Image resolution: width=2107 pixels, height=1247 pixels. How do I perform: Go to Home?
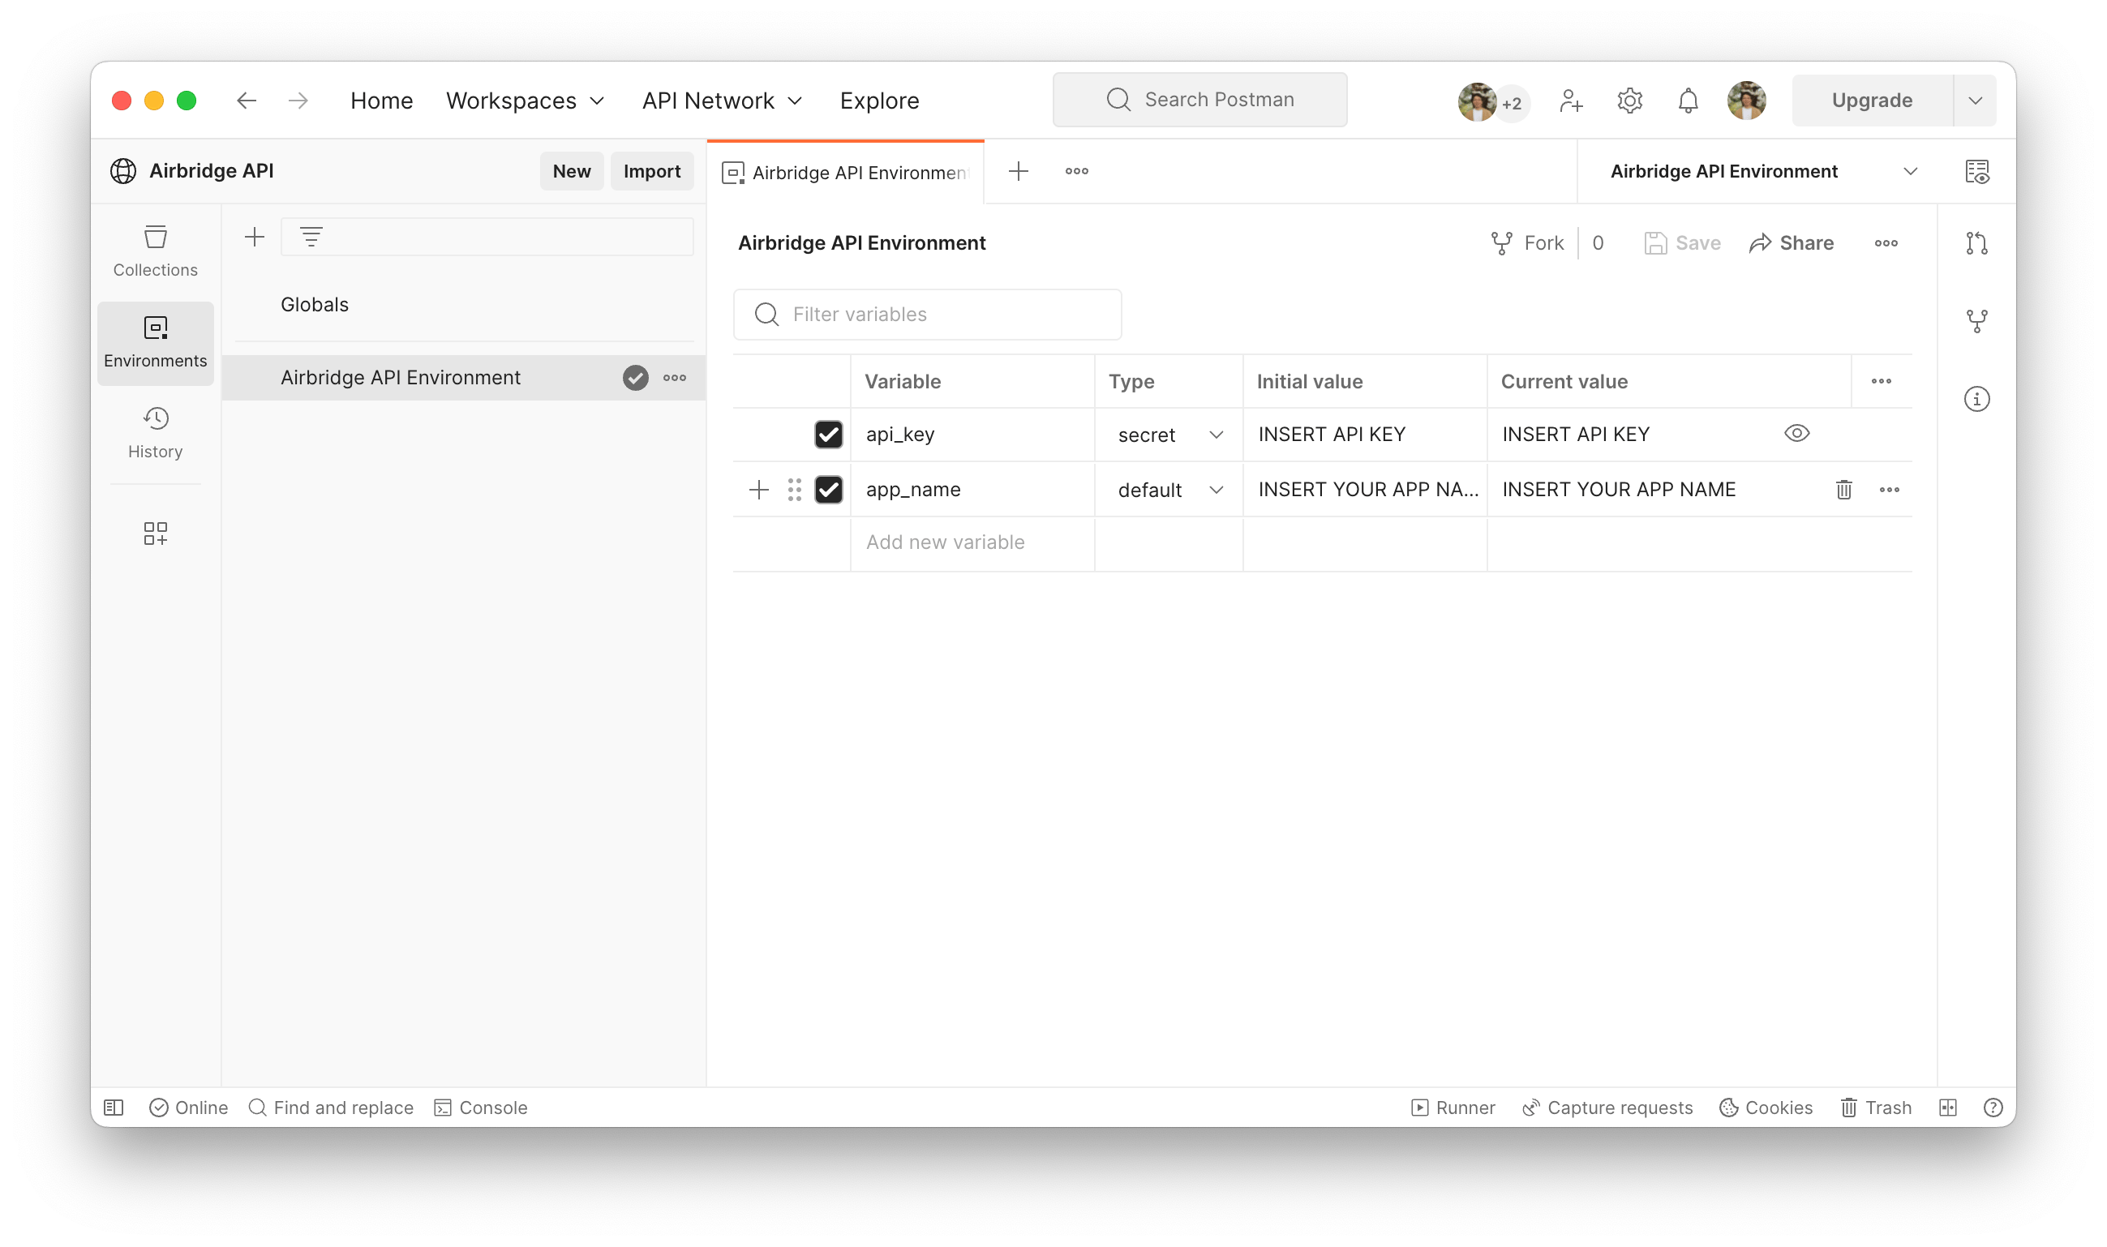coord(381,101)
